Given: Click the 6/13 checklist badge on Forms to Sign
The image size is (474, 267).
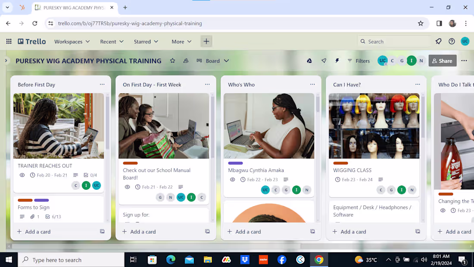Looking at the screenshot, I should pyautogui.click(x=53, y=217).
